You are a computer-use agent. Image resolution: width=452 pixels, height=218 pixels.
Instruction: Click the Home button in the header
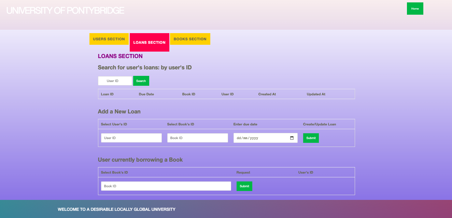[415, 8]
